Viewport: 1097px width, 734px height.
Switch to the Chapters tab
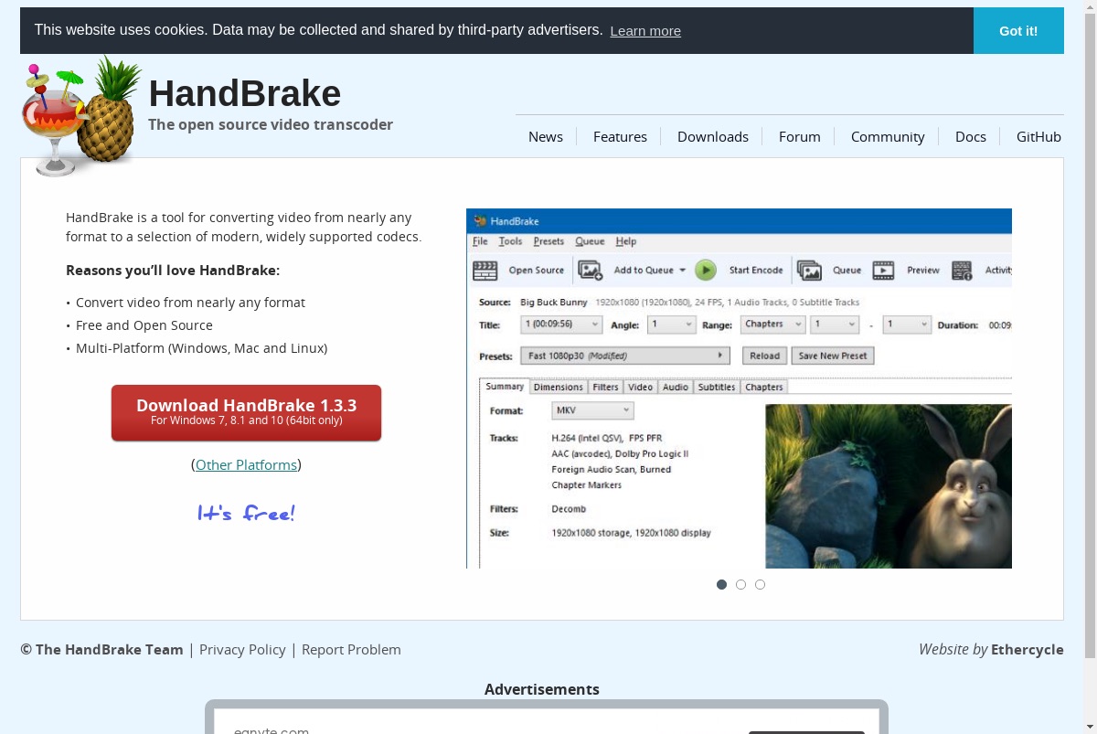tap(763, 387)
